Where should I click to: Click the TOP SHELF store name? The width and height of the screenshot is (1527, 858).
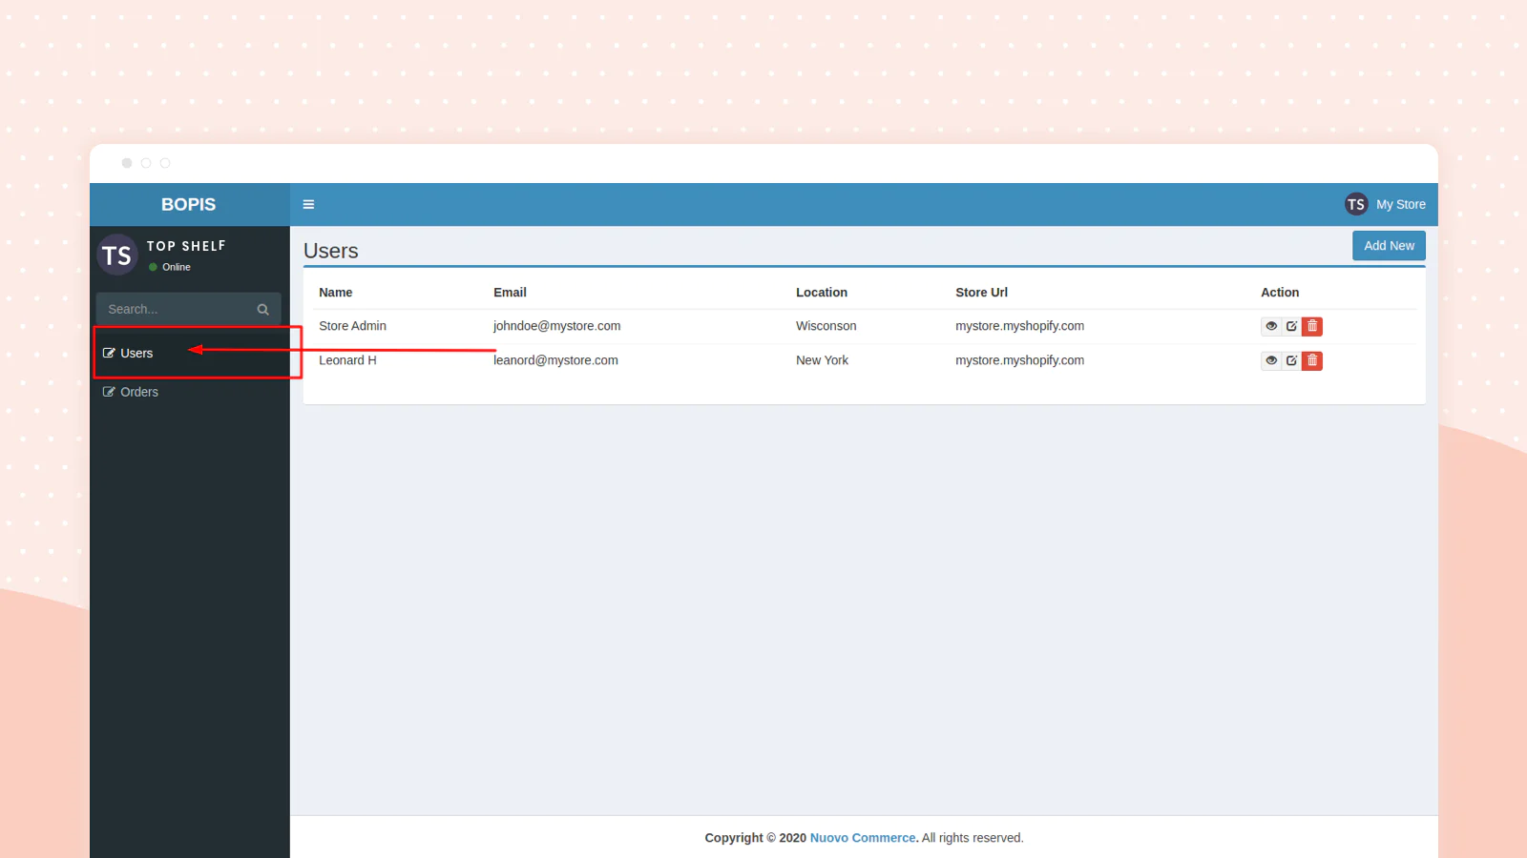[186, 246]
